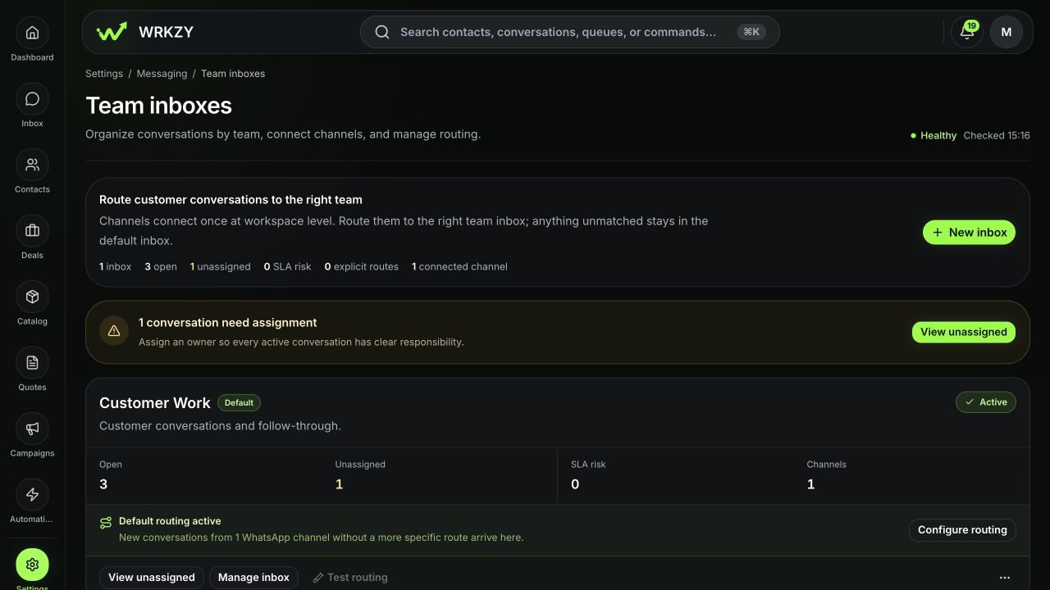Open the Dashboard home icon
The width and height of the screenshot is (1050, 590).
click(32, 33)
